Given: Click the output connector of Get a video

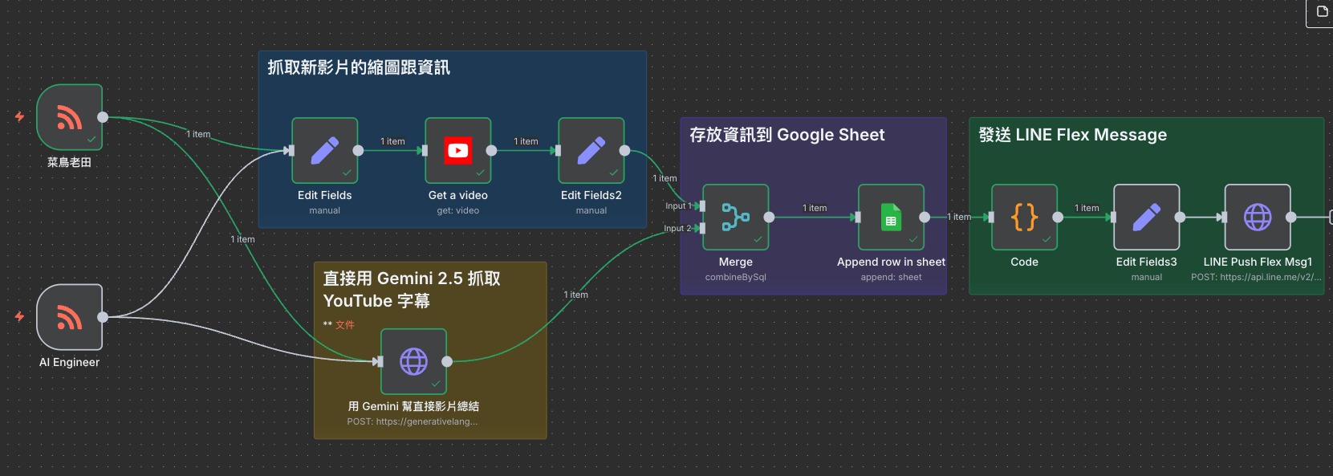Looking at the screenshot, I should click(x=491, y=150).
